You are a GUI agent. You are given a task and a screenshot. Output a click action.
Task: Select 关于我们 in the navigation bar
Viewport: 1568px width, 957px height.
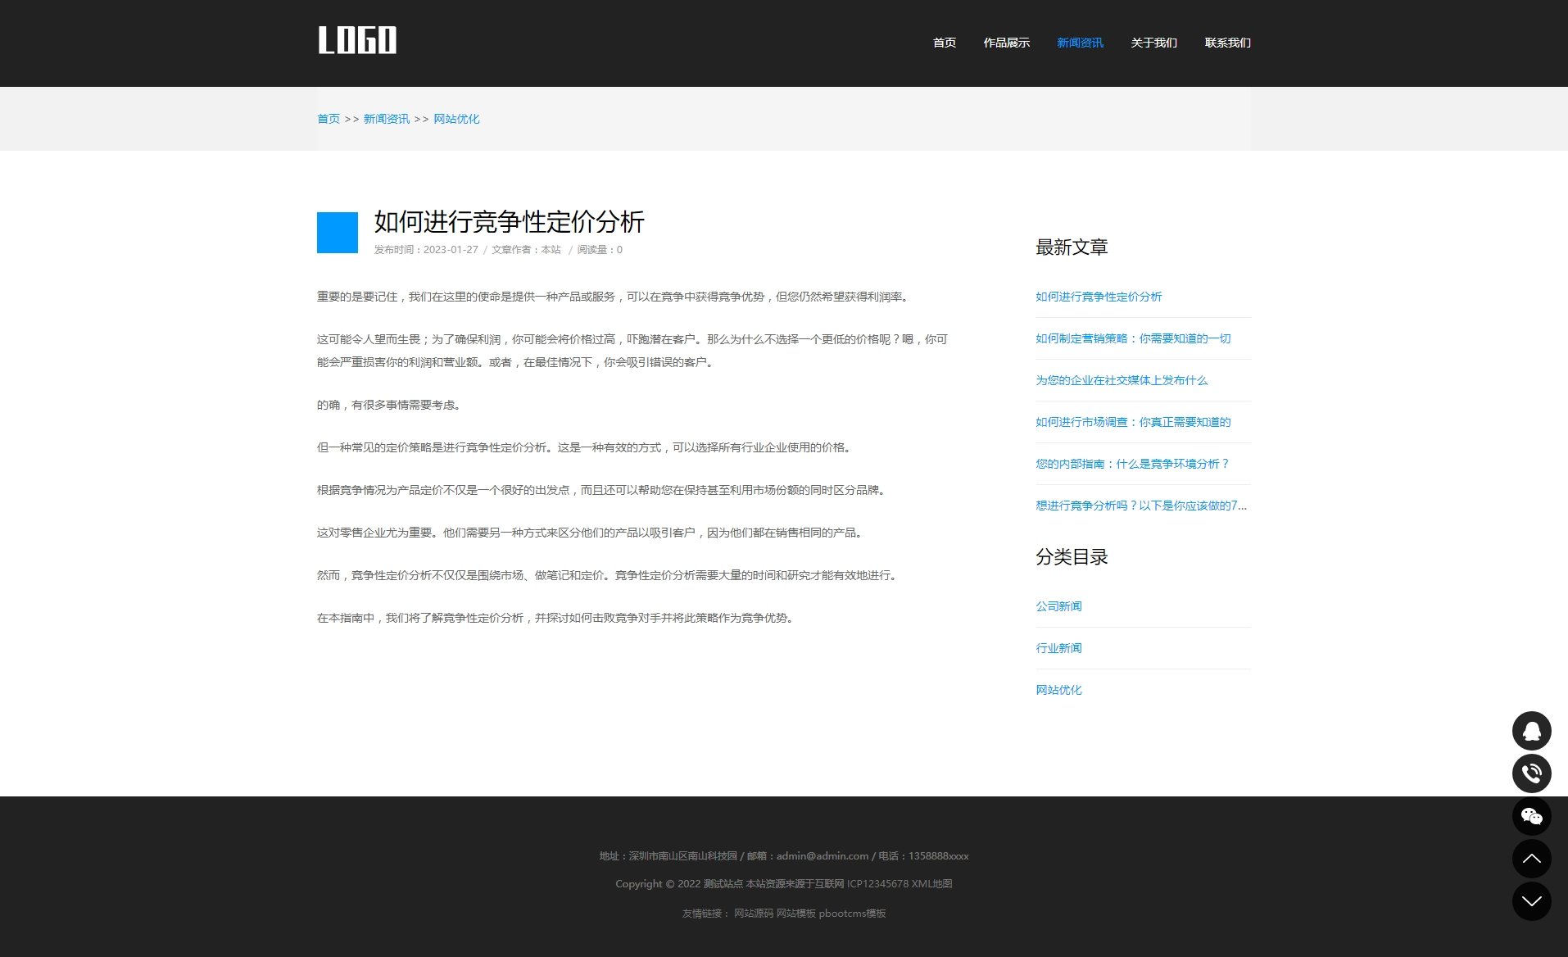[1153, 43]
